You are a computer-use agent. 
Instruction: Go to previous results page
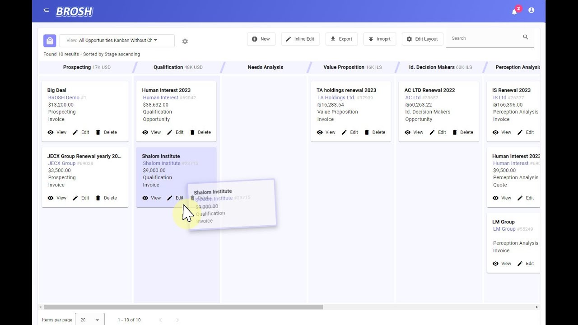click(160, 320)
